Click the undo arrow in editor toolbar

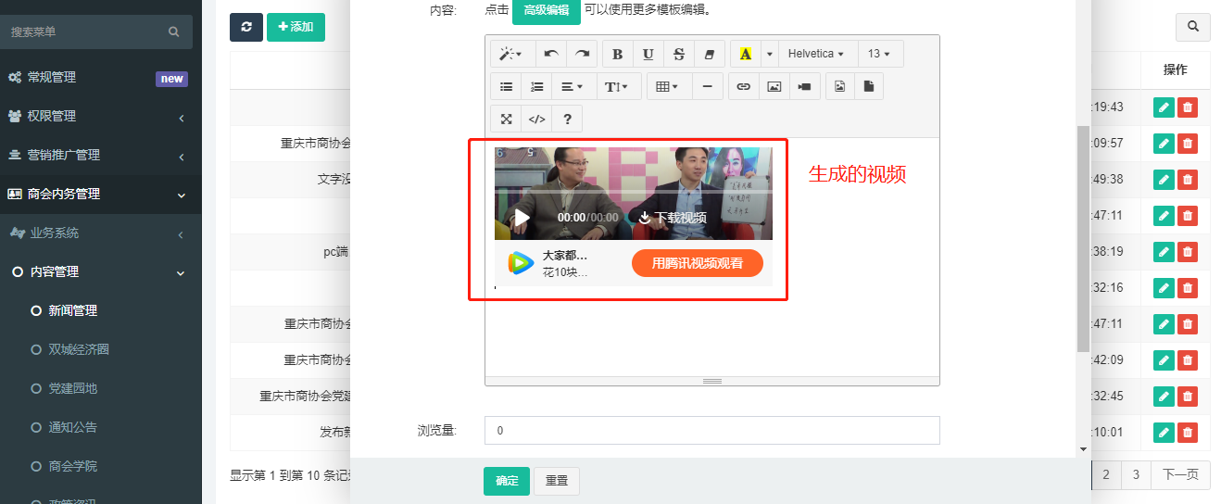pyautogui.click(x=550, y=54)
